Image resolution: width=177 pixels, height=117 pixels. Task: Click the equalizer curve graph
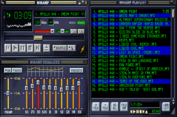pyautogui.click(x=45, y=71)
